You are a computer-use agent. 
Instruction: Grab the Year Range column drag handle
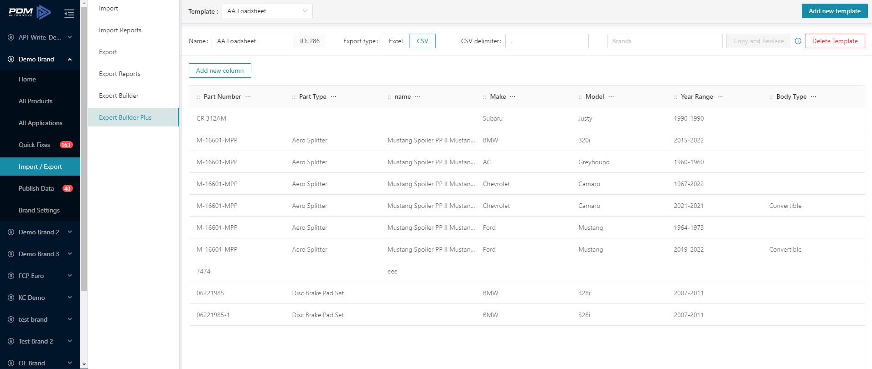[675, 97]
